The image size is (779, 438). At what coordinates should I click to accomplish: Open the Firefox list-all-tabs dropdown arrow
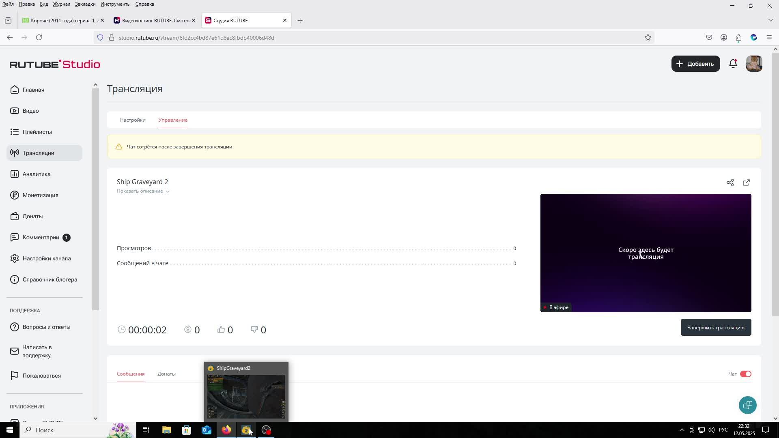tap(770, 20)
